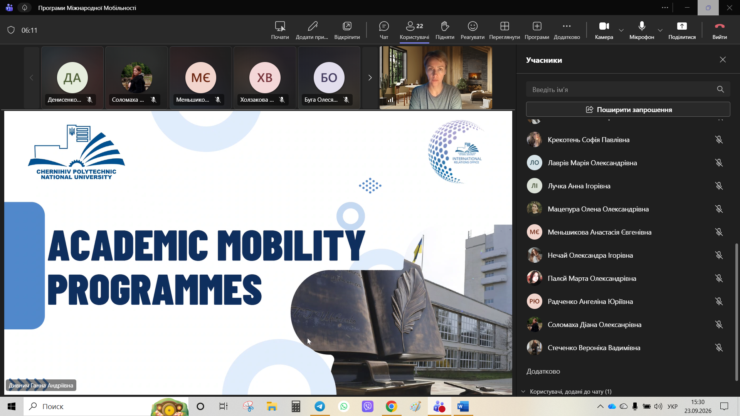
Task: Click mic icon for Крекотень Софія Павлівна
Action: coord(719,140)
